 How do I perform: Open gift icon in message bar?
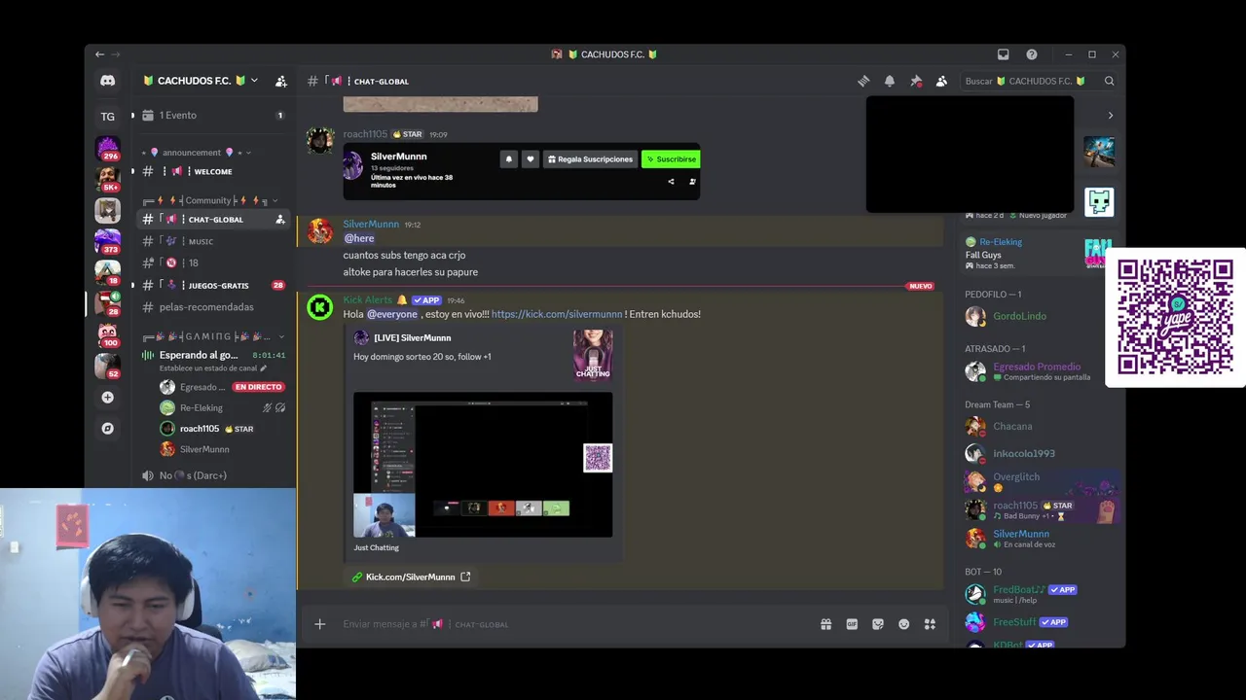(825, 624)
